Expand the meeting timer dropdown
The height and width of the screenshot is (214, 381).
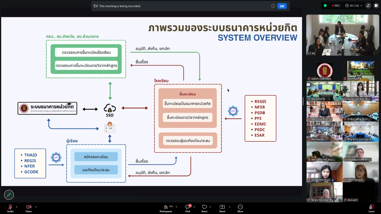pyautogui.click(x=352, y=6)
